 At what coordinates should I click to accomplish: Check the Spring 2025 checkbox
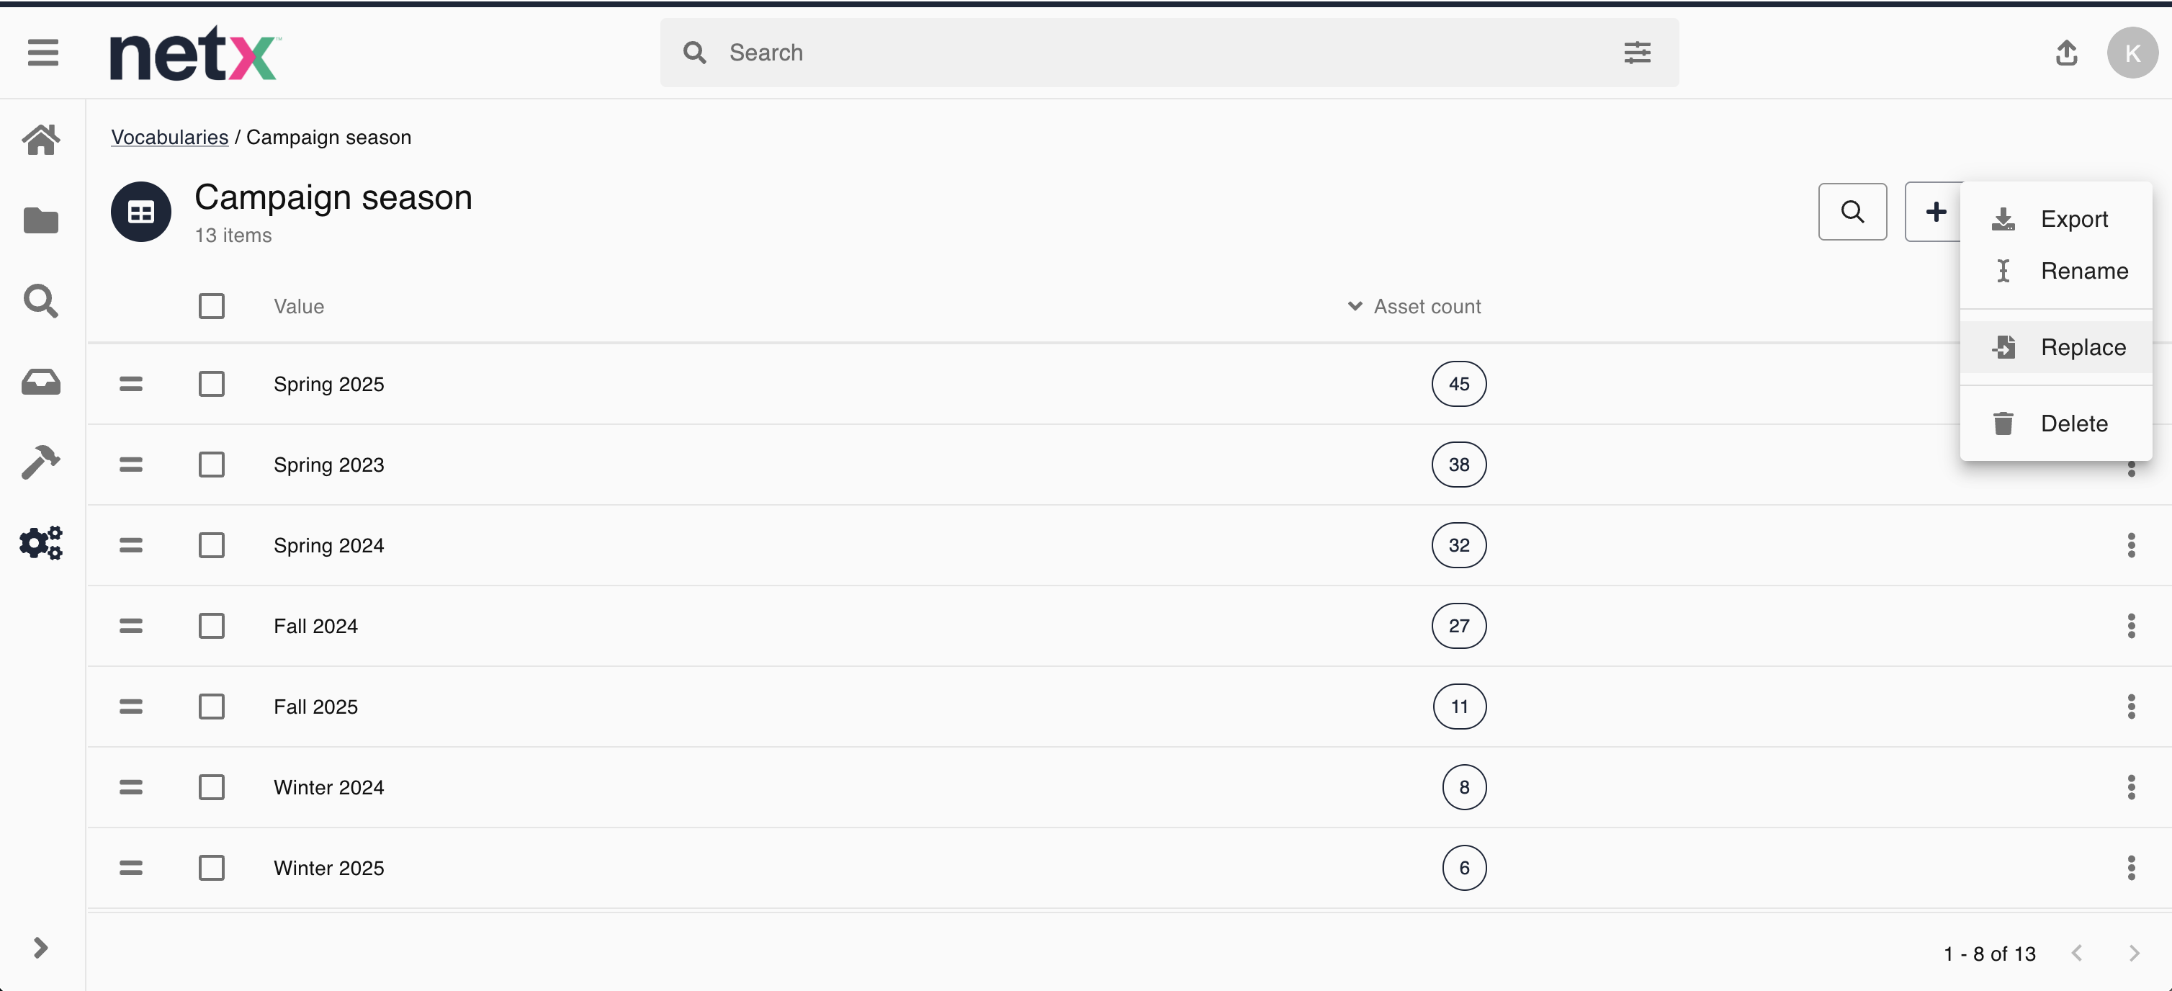[212, 384]
